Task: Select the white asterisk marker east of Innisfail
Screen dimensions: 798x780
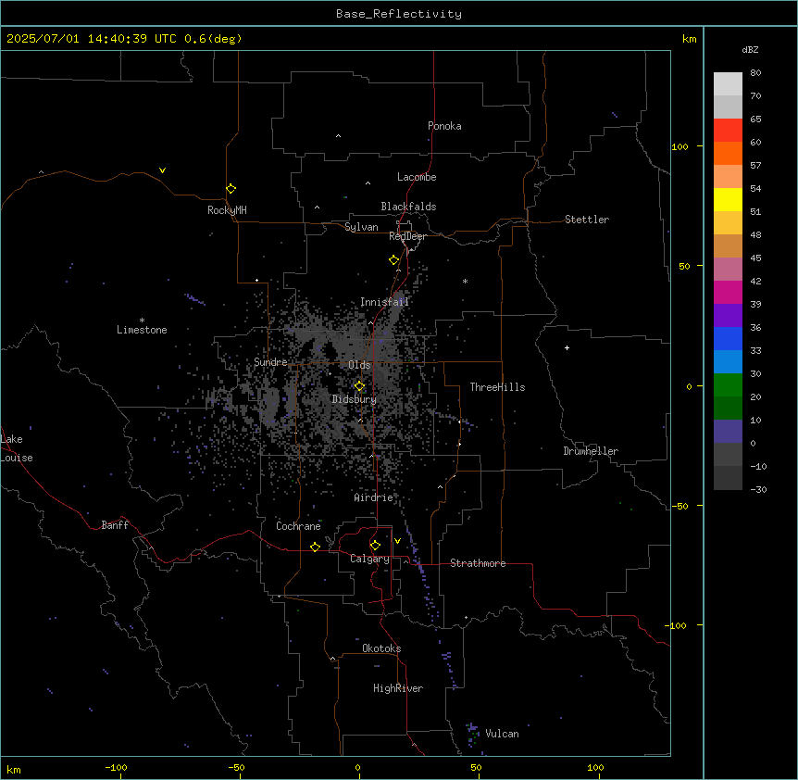Action: tap(465, 281)
